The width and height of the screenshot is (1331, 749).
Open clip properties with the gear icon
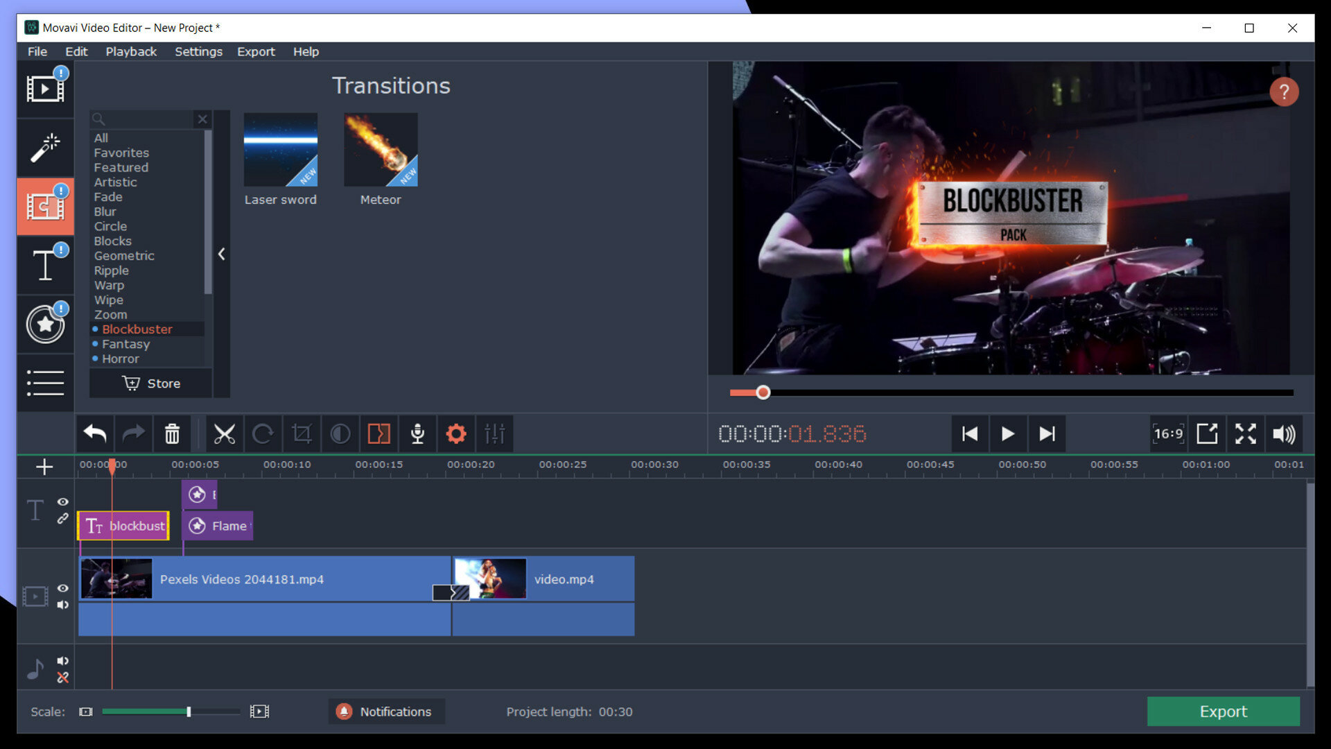pyautogui.click(x=455, y=433)
